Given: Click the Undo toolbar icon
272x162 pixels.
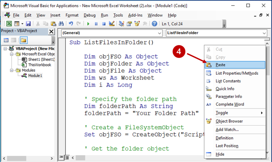Looking at the screenshot, I should click(x=70, y=24).
